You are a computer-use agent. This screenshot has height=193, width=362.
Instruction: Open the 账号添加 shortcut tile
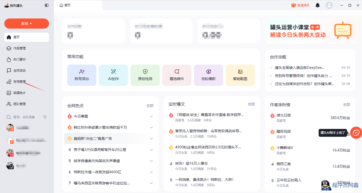tap(82, 75)
